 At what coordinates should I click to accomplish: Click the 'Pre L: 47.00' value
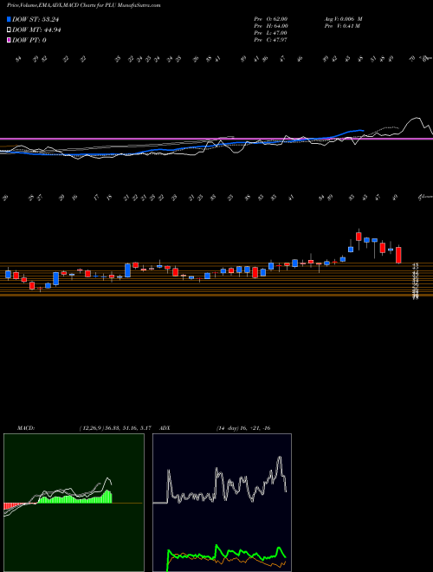pos(271,33)
